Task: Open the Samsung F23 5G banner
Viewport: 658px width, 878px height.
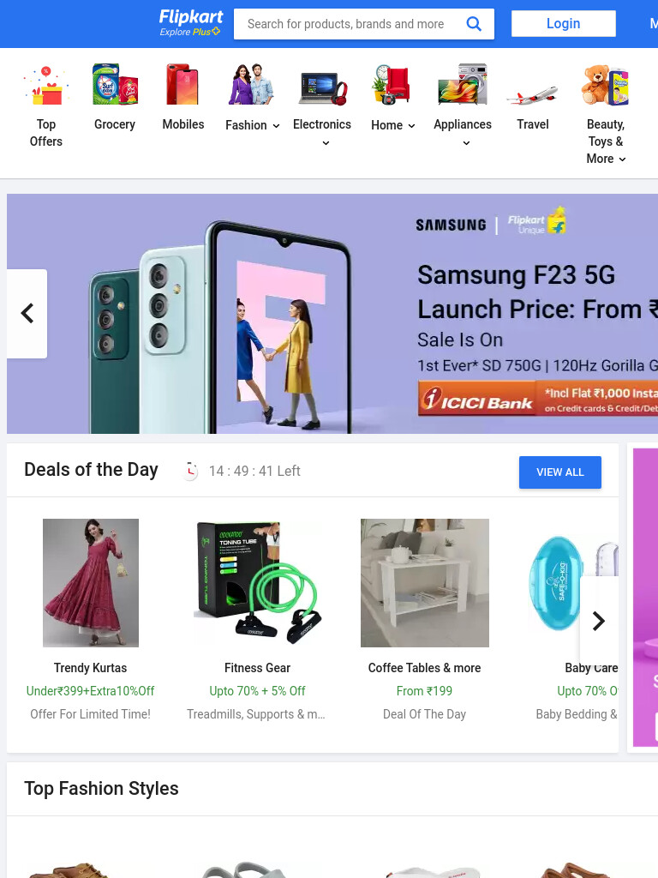Action: (x=332, y=314)
